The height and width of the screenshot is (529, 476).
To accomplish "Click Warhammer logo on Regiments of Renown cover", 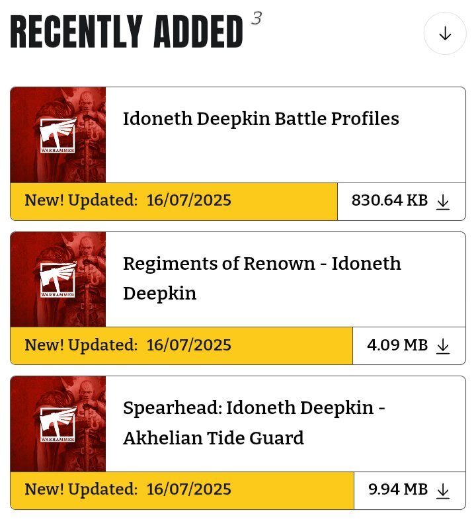I will [x=58, y=280].
